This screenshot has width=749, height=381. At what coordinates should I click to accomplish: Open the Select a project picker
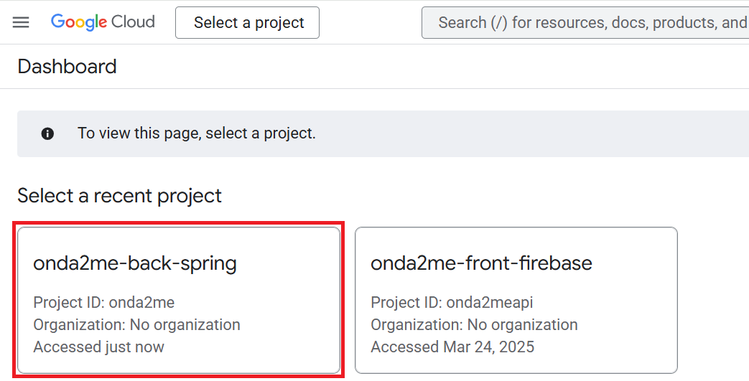[248, 22]
